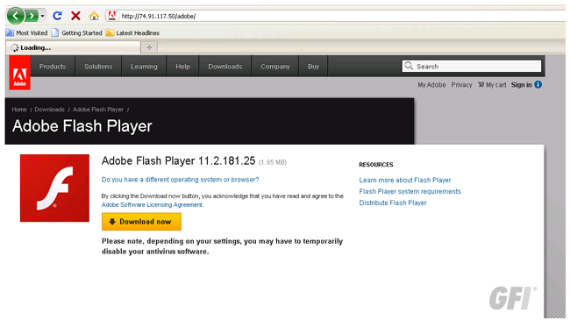
Task: Open the Getting Started bookmark
Action: (x=76, y=33)
